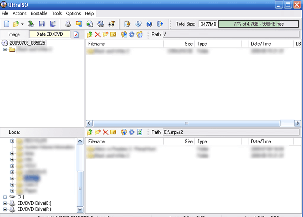
Task: Click the Add to image icon in Local toolbar
Action: tap(124, 132)
